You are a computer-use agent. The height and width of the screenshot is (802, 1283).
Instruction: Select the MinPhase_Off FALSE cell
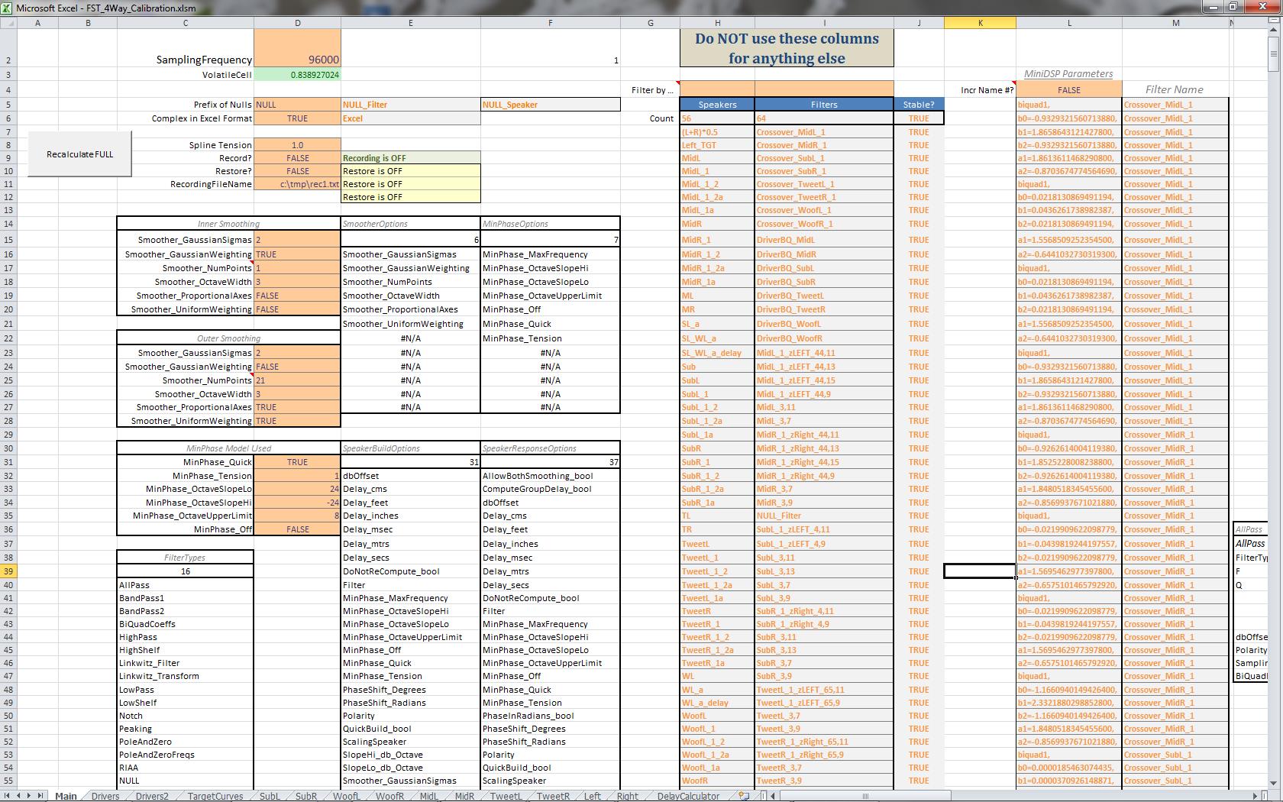[298, 529]
